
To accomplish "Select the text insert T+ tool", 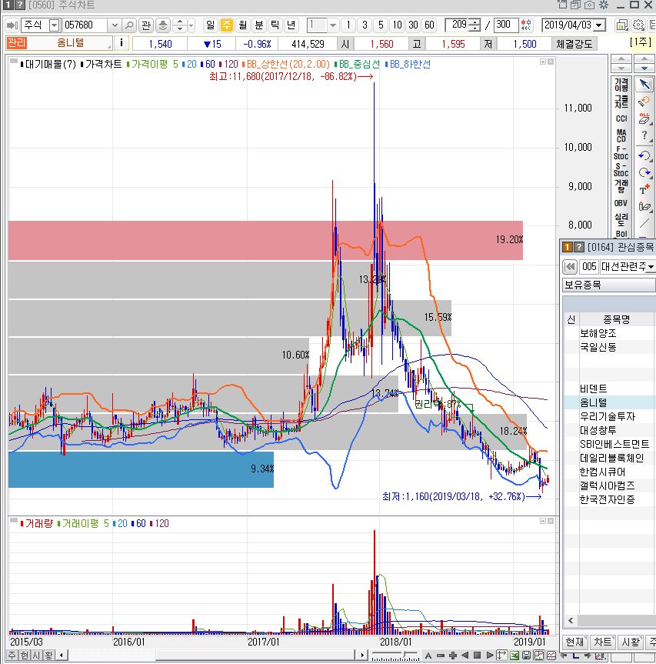I will (644, 189).
